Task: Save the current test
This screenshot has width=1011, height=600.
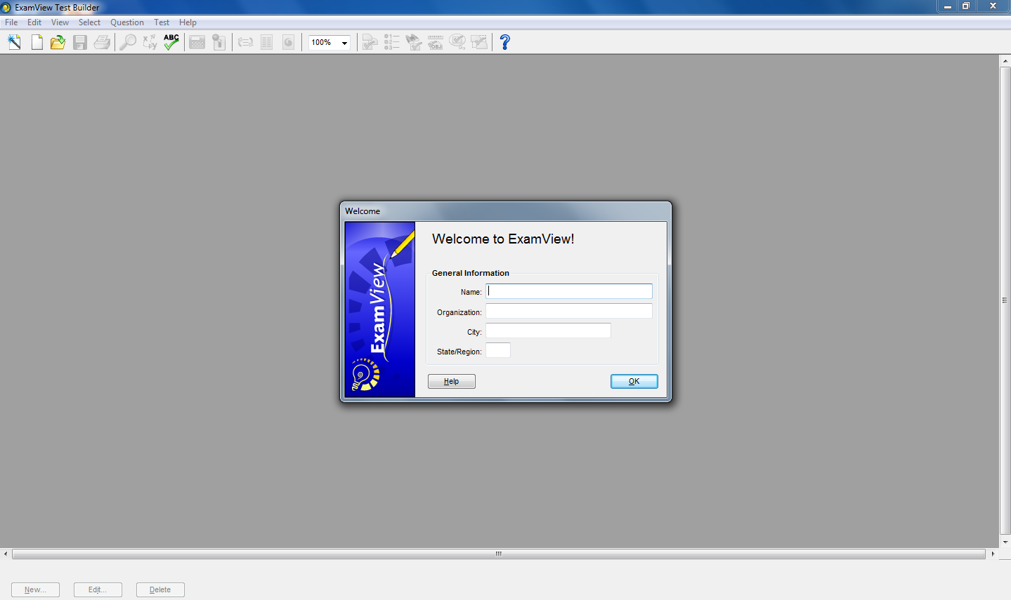Action: 79,42
